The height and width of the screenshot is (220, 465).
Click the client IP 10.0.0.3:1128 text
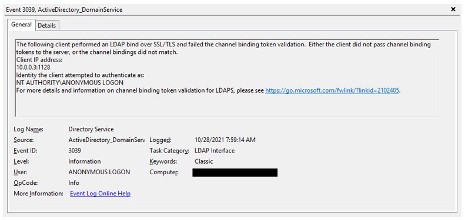tap(33, 67)
